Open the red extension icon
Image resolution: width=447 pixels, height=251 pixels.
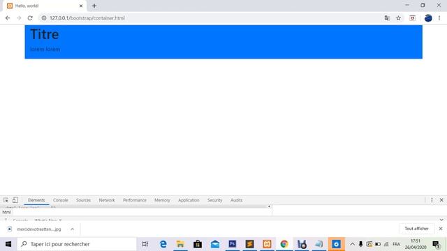pos(412,18)
